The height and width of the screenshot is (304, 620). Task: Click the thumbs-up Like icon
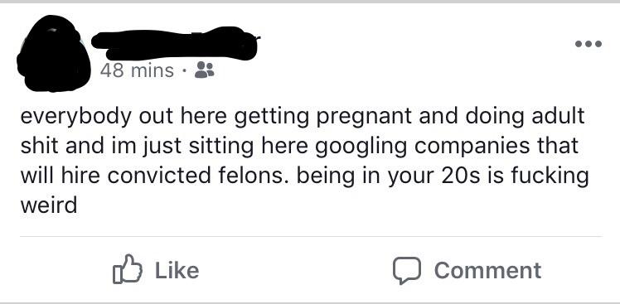click(128, 269)
